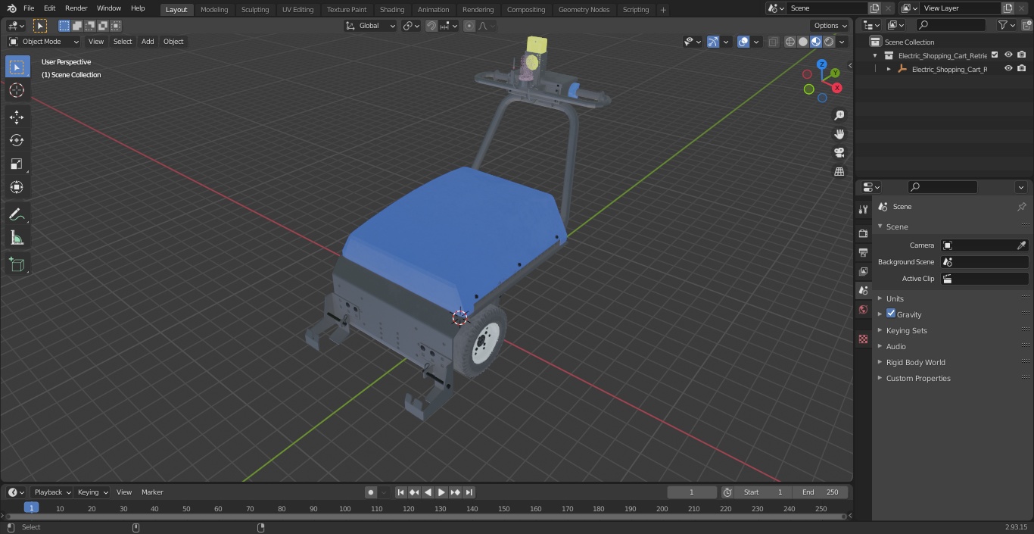1034x534 pixels.
Task: Open the Render properties tab
Action: pos(863,233)
